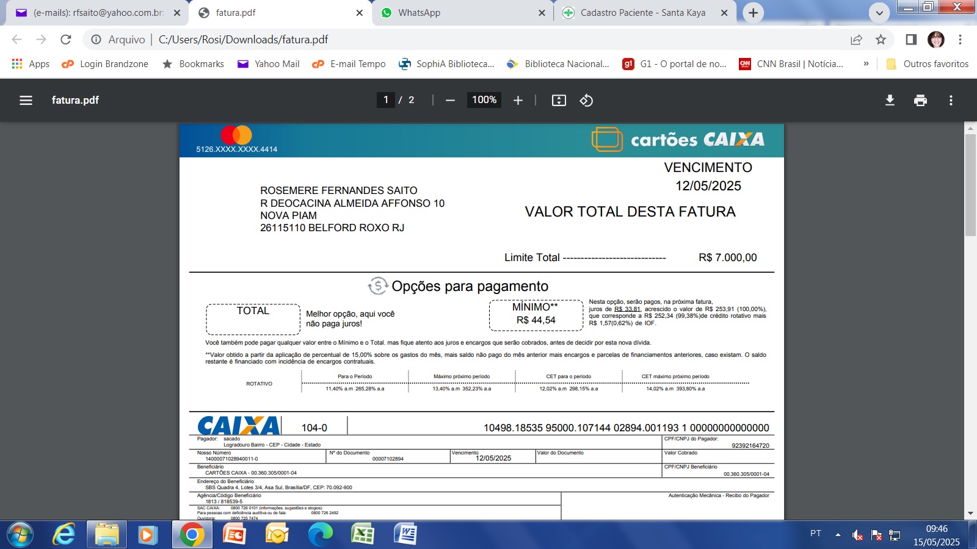Launch Microsoft Edge from the taskbar
The height and width of the screenshot is (549, 977).
[x=320, y=535]
